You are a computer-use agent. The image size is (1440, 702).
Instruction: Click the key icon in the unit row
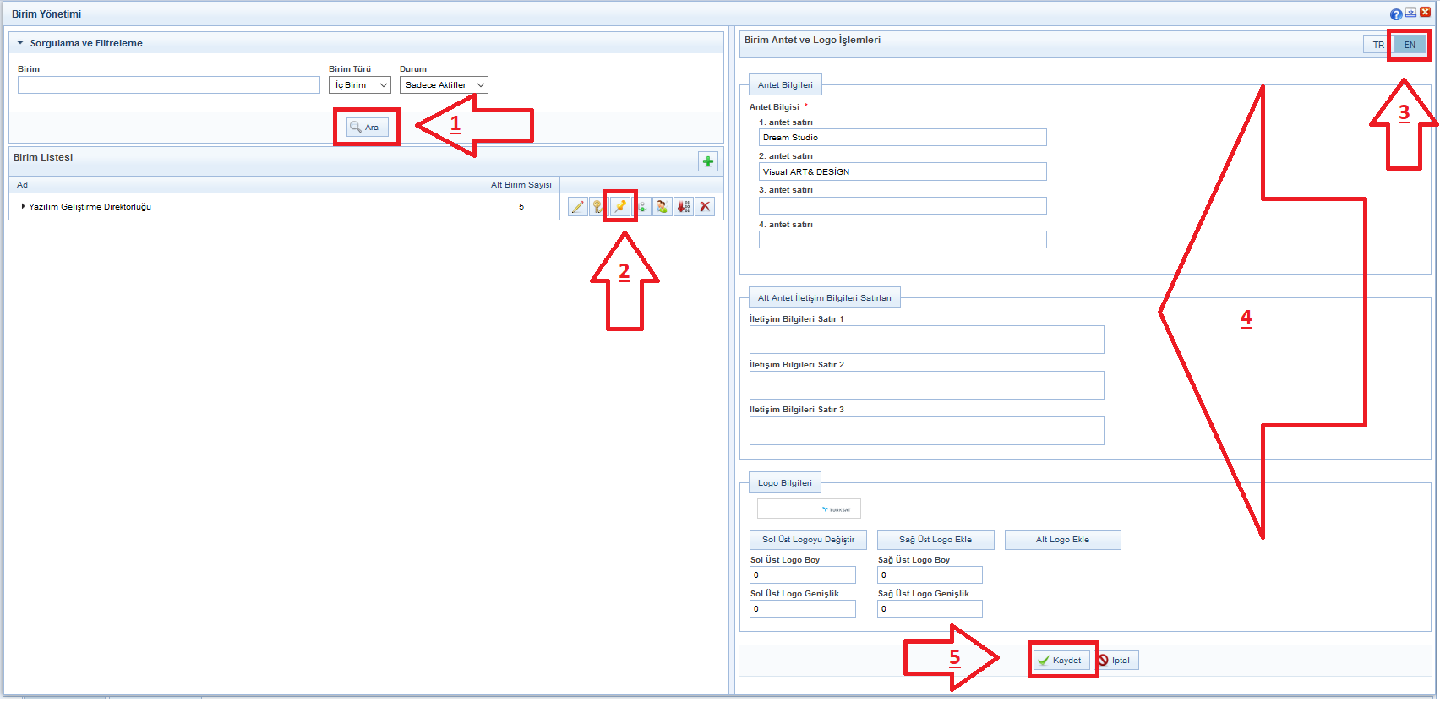click(x=597, y=207)
